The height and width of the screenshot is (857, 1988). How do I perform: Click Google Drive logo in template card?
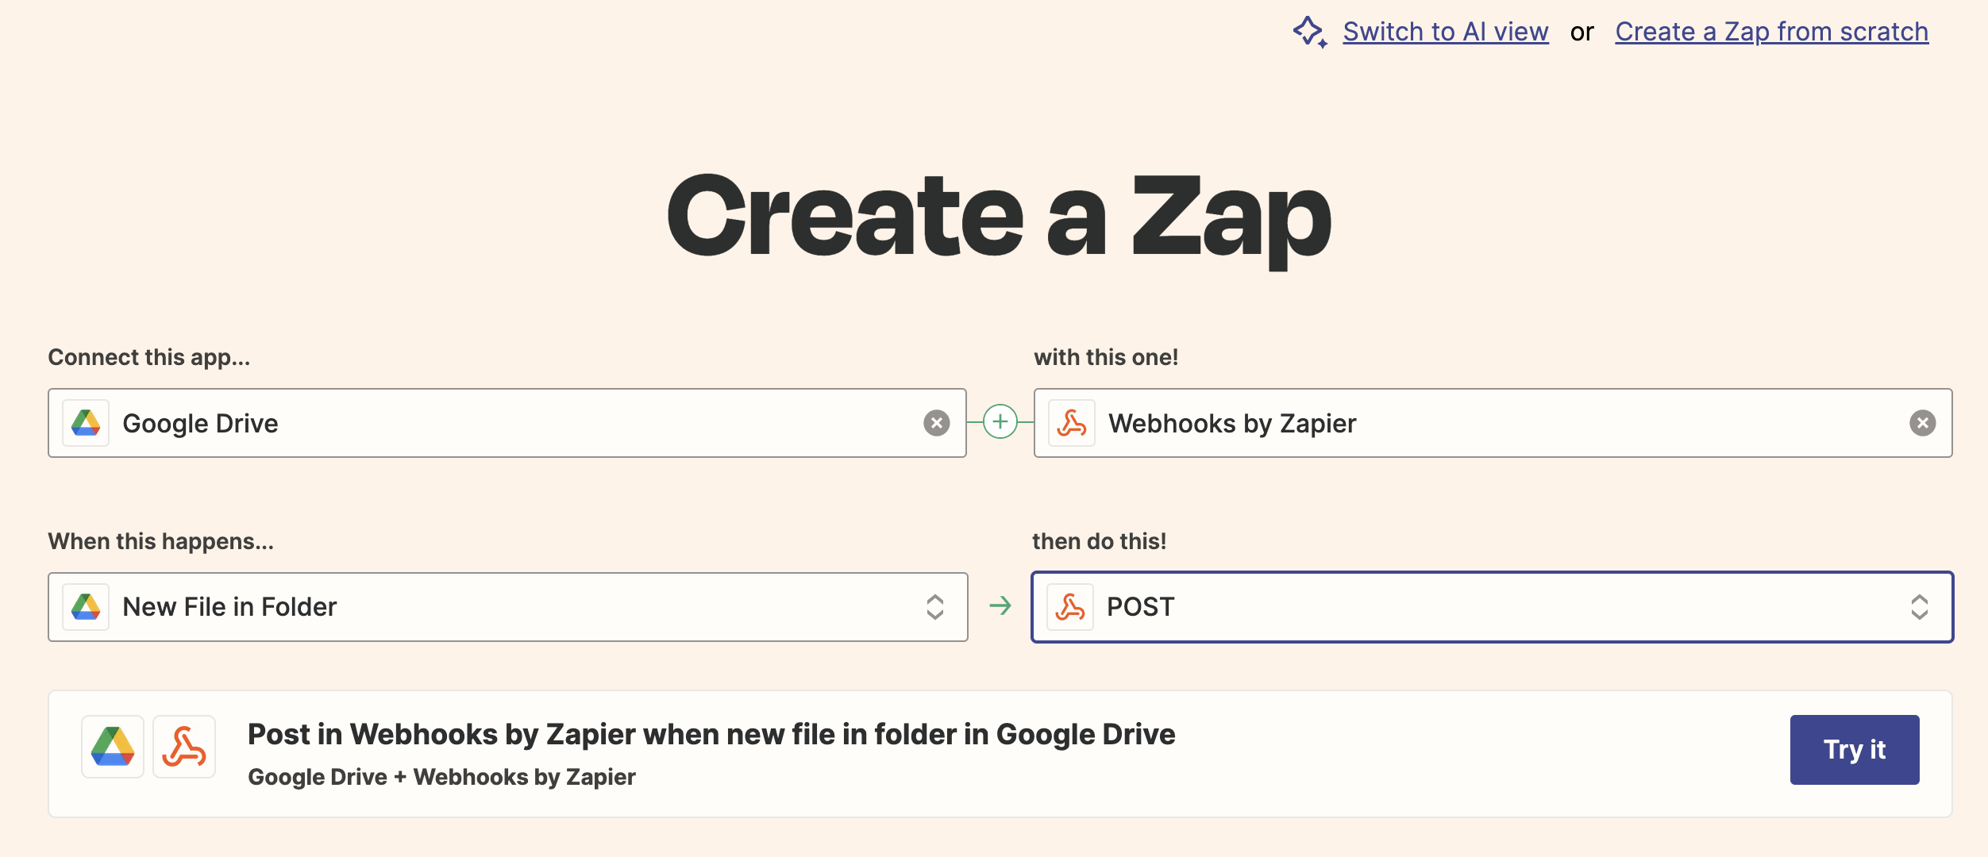(x=113, y=747)
